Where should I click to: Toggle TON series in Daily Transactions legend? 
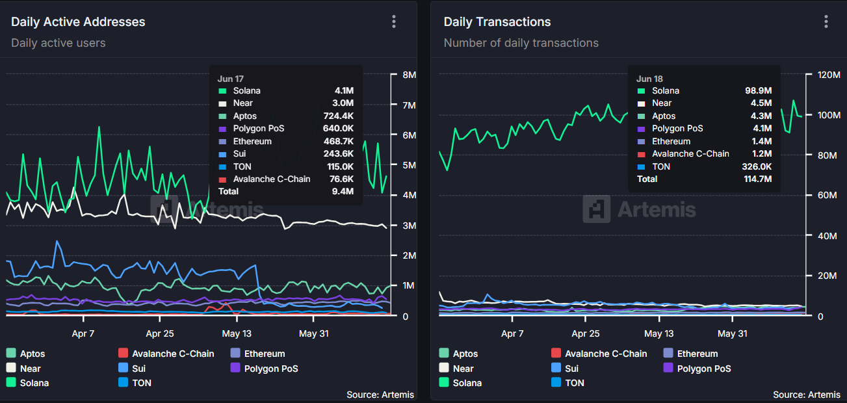(x=567, y=383)
